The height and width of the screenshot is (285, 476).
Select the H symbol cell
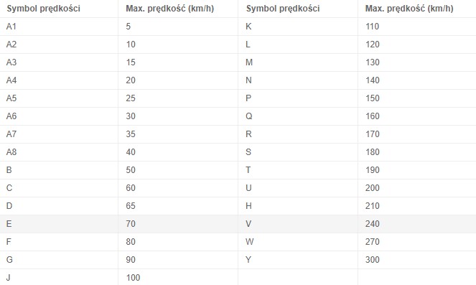298,206
